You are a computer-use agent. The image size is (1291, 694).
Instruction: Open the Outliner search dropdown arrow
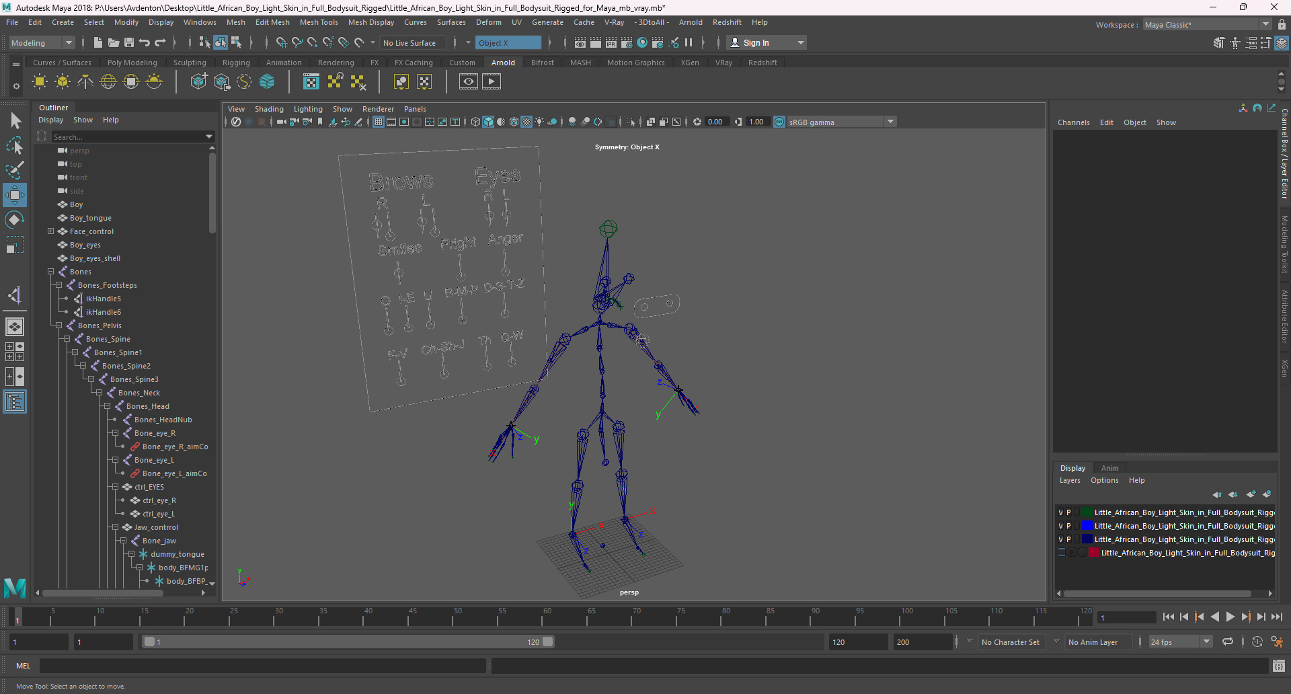tap(209, 137)
